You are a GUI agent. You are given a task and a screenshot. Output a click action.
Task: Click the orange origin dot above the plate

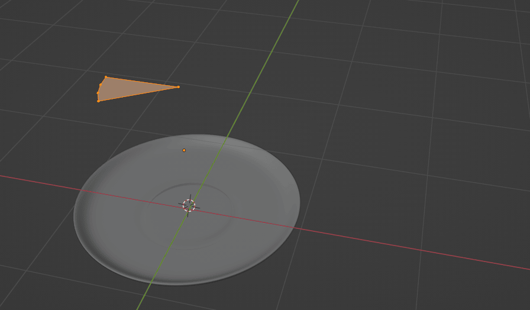pos(184,150)
